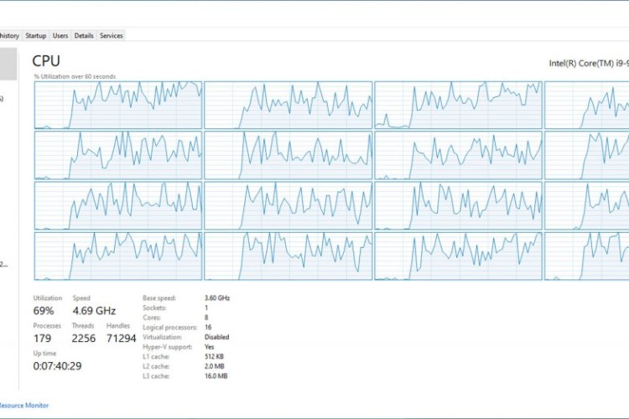
Task: Click the 512 KB L1 cache value
Action: (x=214, y=356)
